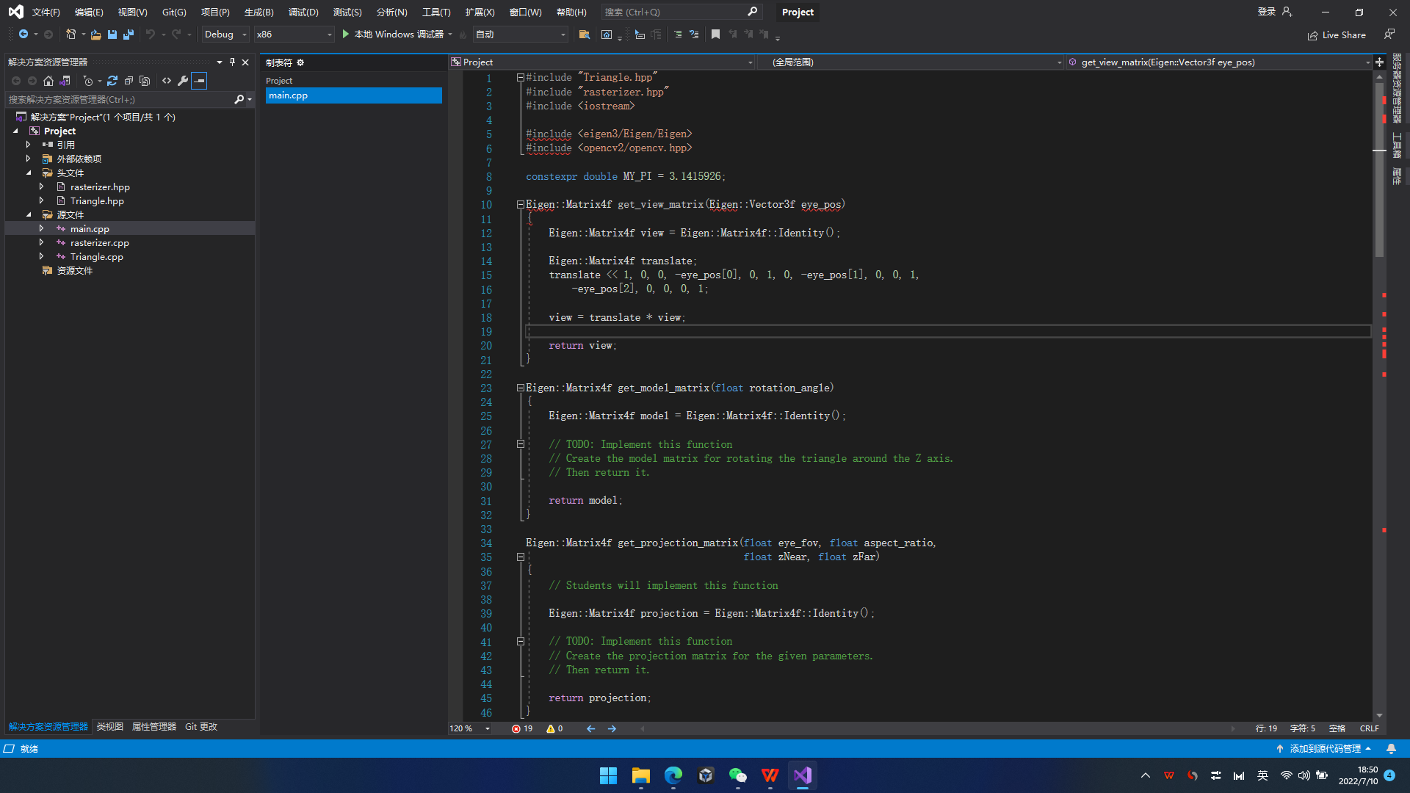Click 添加到源代码管理 in the status bar
The width and height of the screenshot is (1410, 793).
(1326, 749)
